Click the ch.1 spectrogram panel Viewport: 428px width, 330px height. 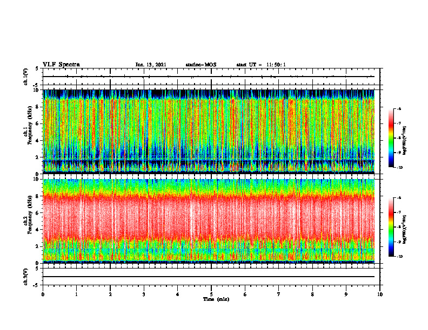pos(209,132)
